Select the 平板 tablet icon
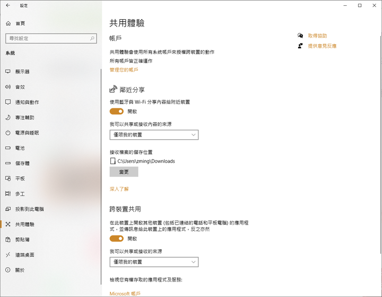The height and width of the screenshot is (297, 382). point(8,179)
